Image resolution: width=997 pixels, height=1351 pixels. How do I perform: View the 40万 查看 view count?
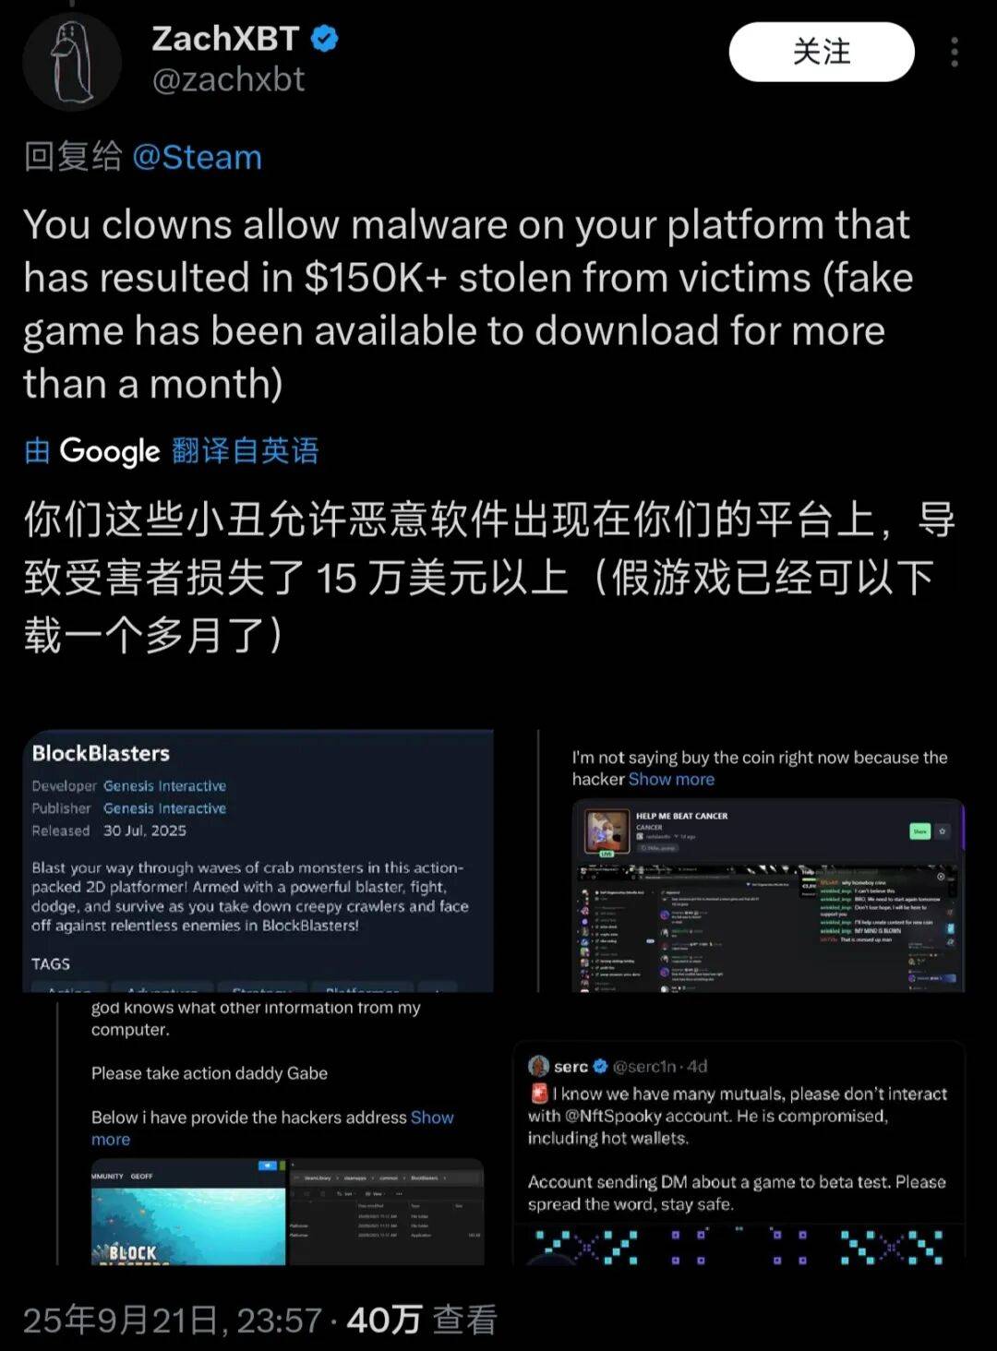click(422, 1321)
